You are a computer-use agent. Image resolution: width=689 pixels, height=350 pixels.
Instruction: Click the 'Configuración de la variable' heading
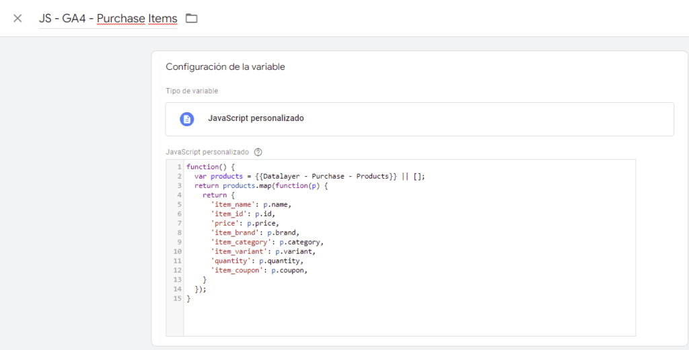225,67
